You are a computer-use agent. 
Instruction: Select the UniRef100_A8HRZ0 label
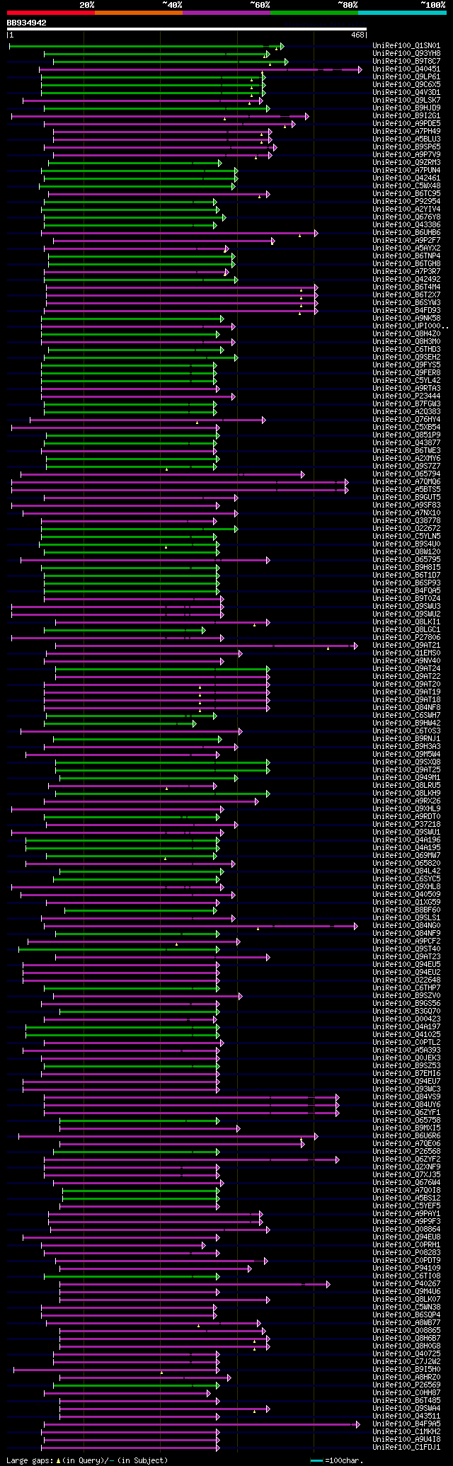(x=406, y=1377)
